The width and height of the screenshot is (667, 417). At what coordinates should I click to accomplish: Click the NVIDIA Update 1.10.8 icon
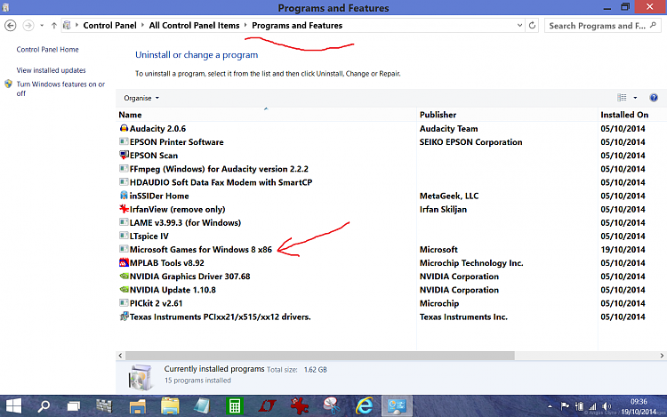pyautogui.click(x=124, y=290)
